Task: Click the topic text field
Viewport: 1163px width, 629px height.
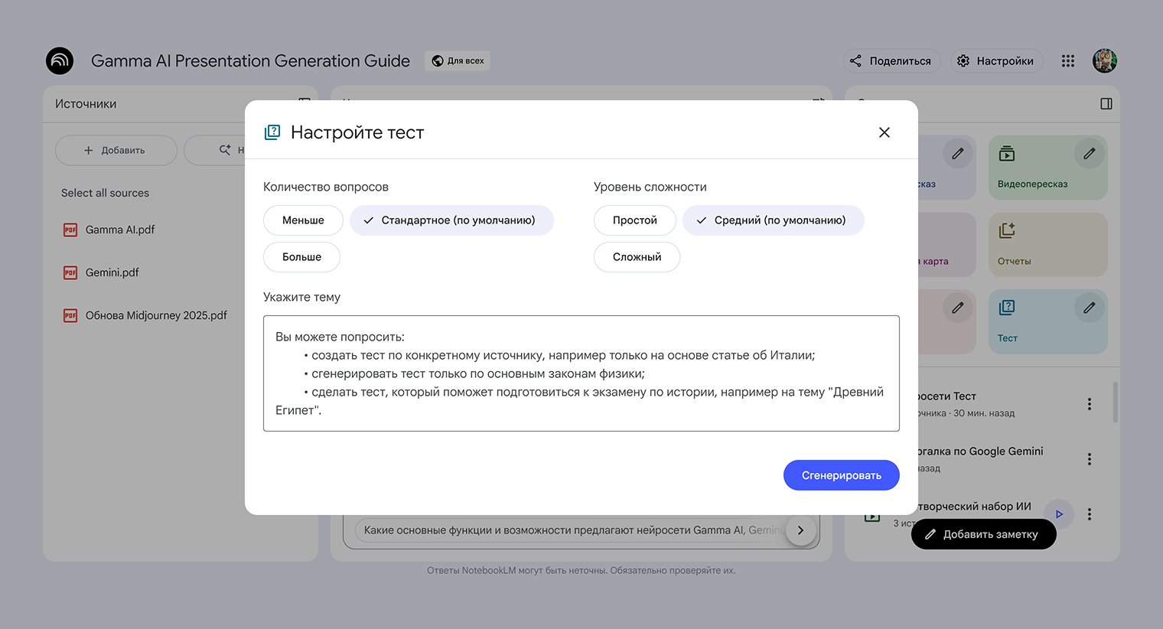Action: click(581, 373)
